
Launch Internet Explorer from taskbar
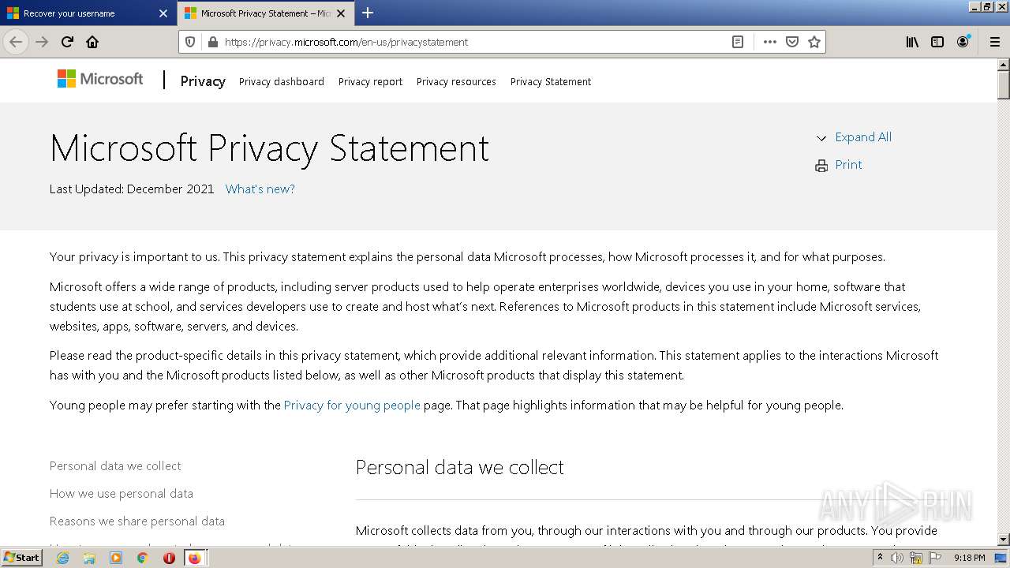click(62, 558)
